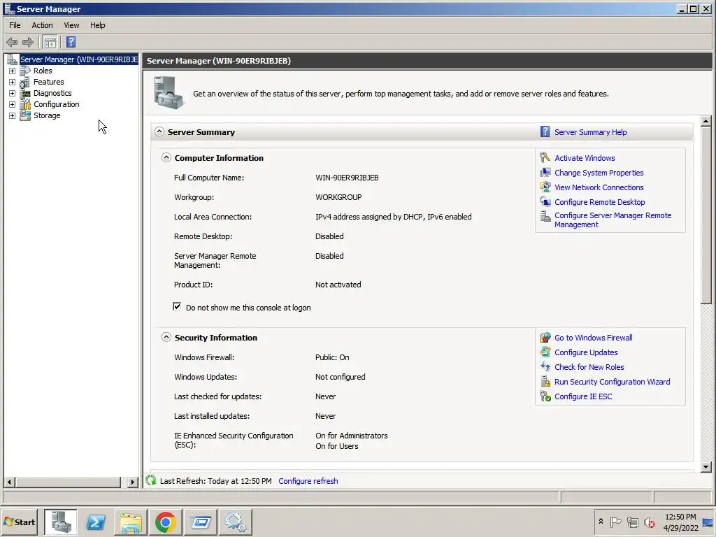Click computer name value WIN-90ER9RIBJEB
Image resolution: width=716 pixels, height=537 pixels.
point(347,178)
